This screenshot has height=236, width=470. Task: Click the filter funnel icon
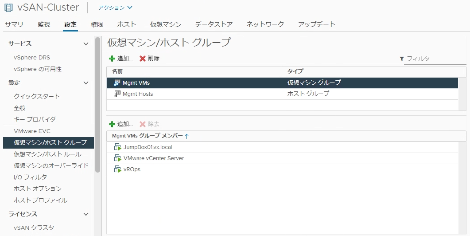(x=402, y=59)
